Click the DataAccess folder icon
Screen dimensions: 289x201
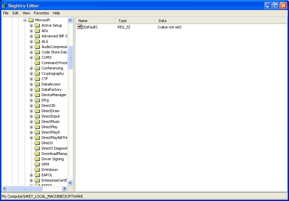click(x=37, y=84)
